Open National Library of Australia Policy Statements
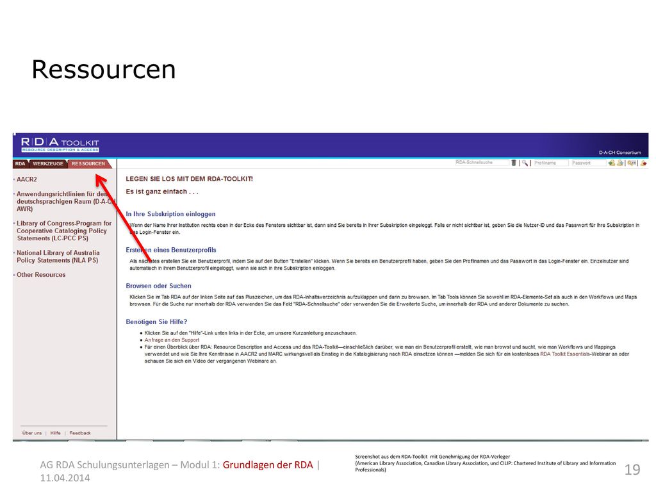656x492 pixels. pos(58,256)
